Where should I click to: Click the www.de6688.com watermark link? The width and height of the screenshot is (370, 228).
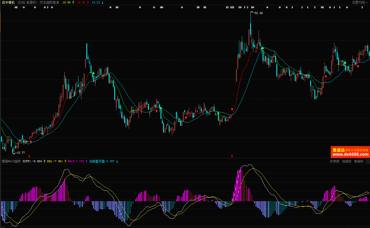(x=350, y=154)
